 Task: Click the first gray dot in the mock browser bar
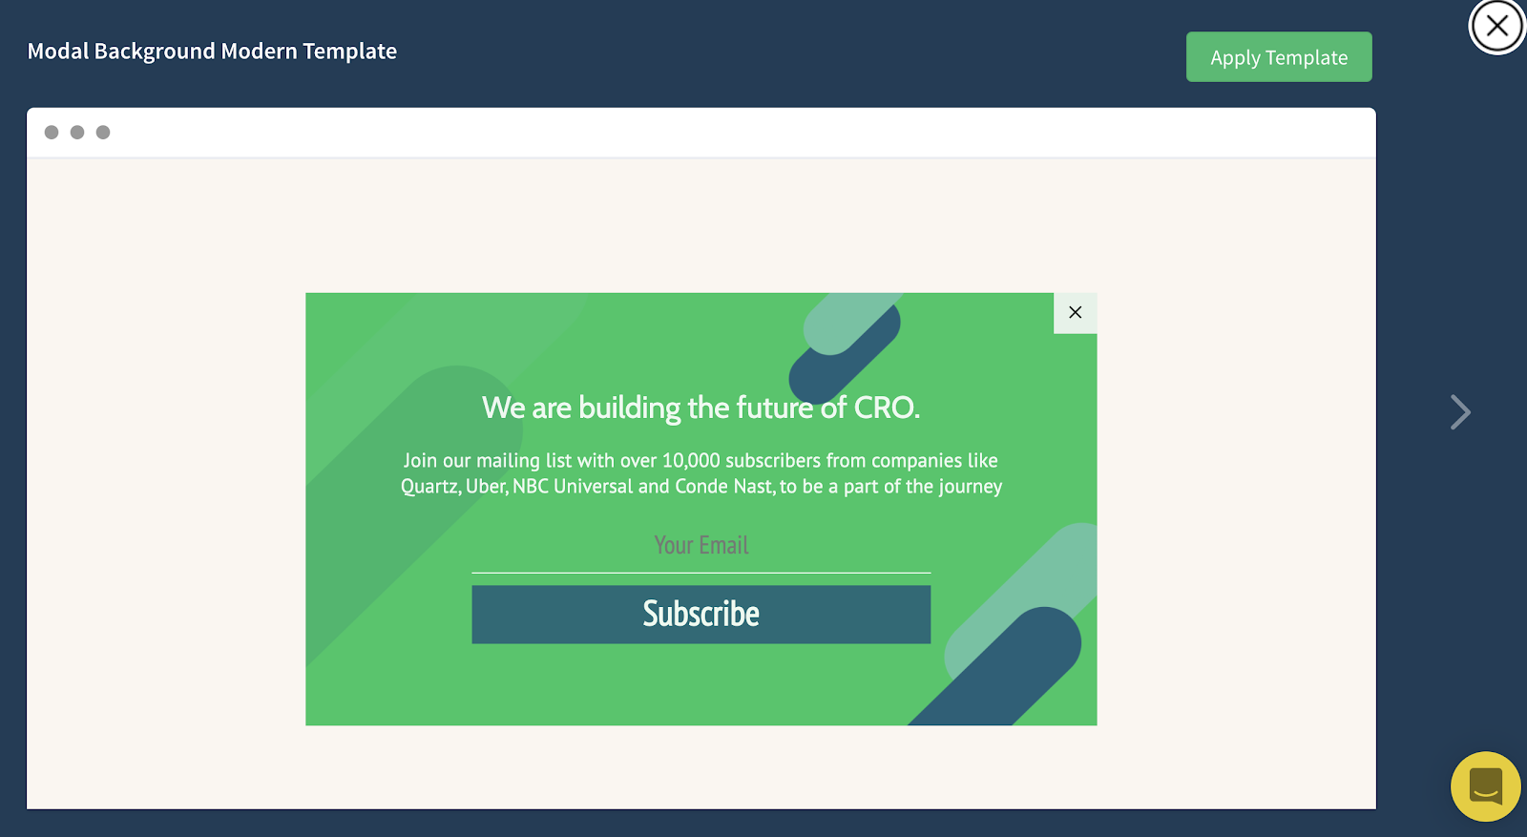[52, 133]
